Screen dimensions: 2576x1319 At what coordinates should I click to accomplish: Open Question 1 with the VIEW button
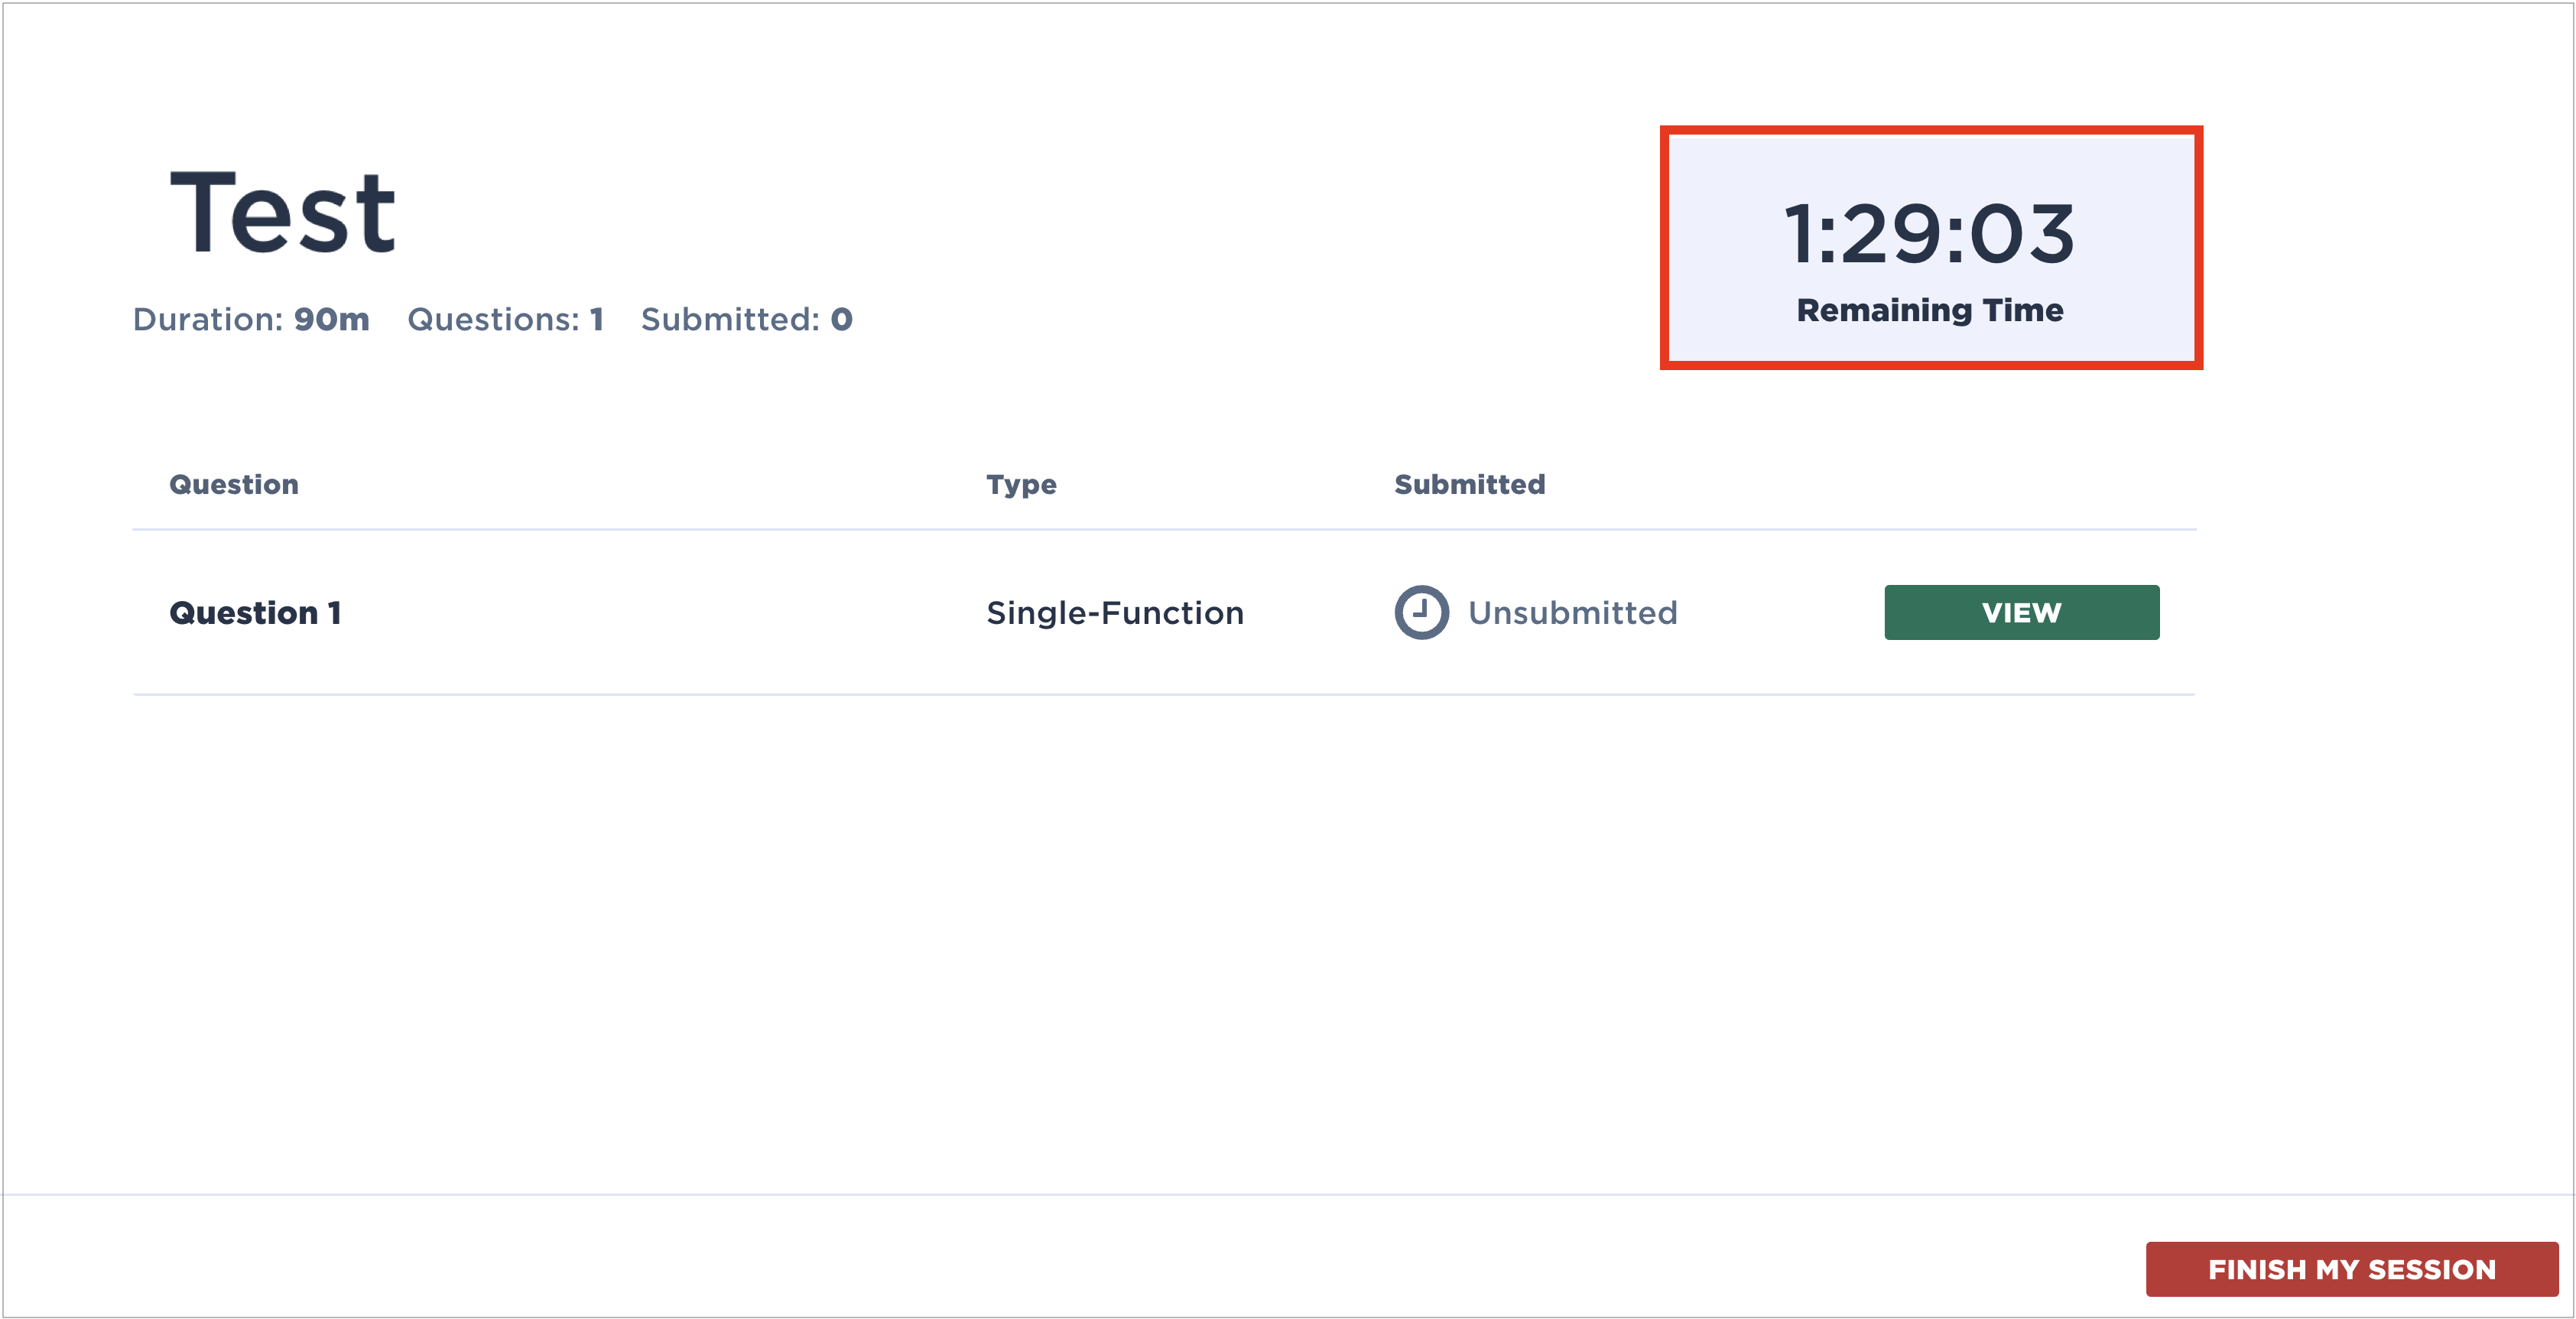pyautogui.click(x=2021, y=612)
